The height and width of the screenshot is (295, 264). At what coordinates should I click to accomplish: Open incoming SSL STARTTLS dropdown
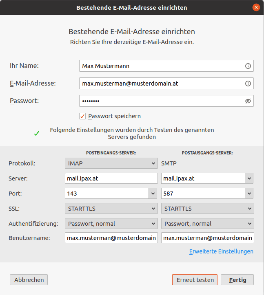tap(111, 209)
